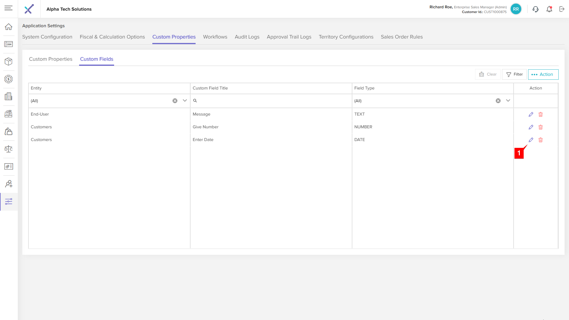Viewport: 569px width, 320px height.
Task: Expand the Field Type filter dropdown
Action: (508, 101)
